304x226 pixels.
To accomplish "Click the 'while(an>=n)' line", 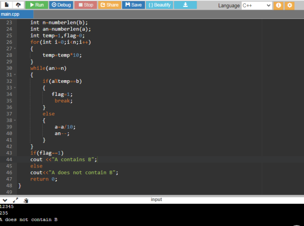I will 48,68.
